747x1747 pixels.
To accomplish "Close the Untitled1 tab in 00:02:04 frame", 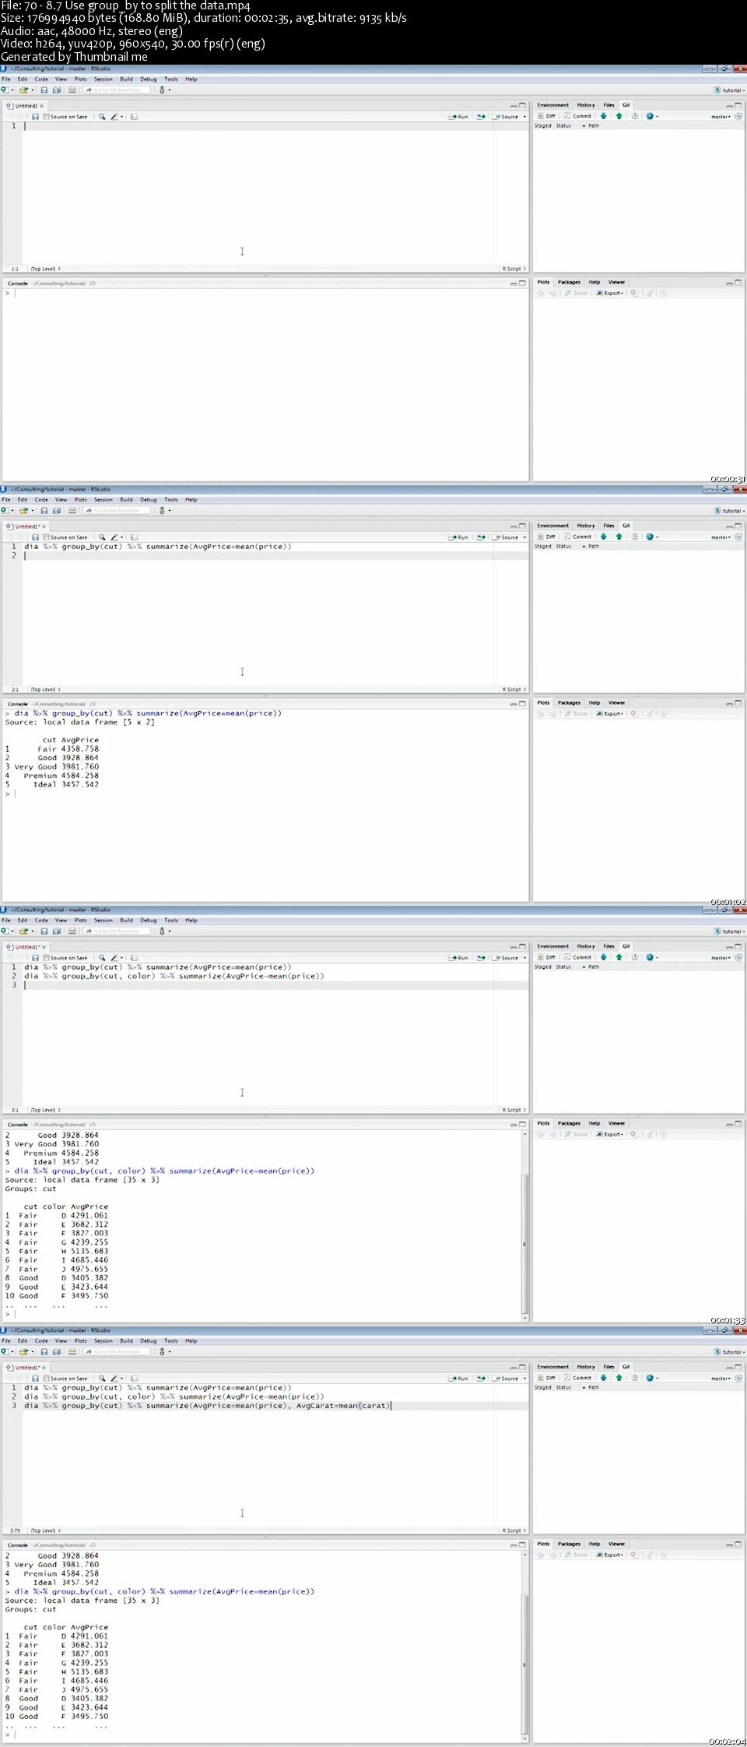I will coord(44,1368).
